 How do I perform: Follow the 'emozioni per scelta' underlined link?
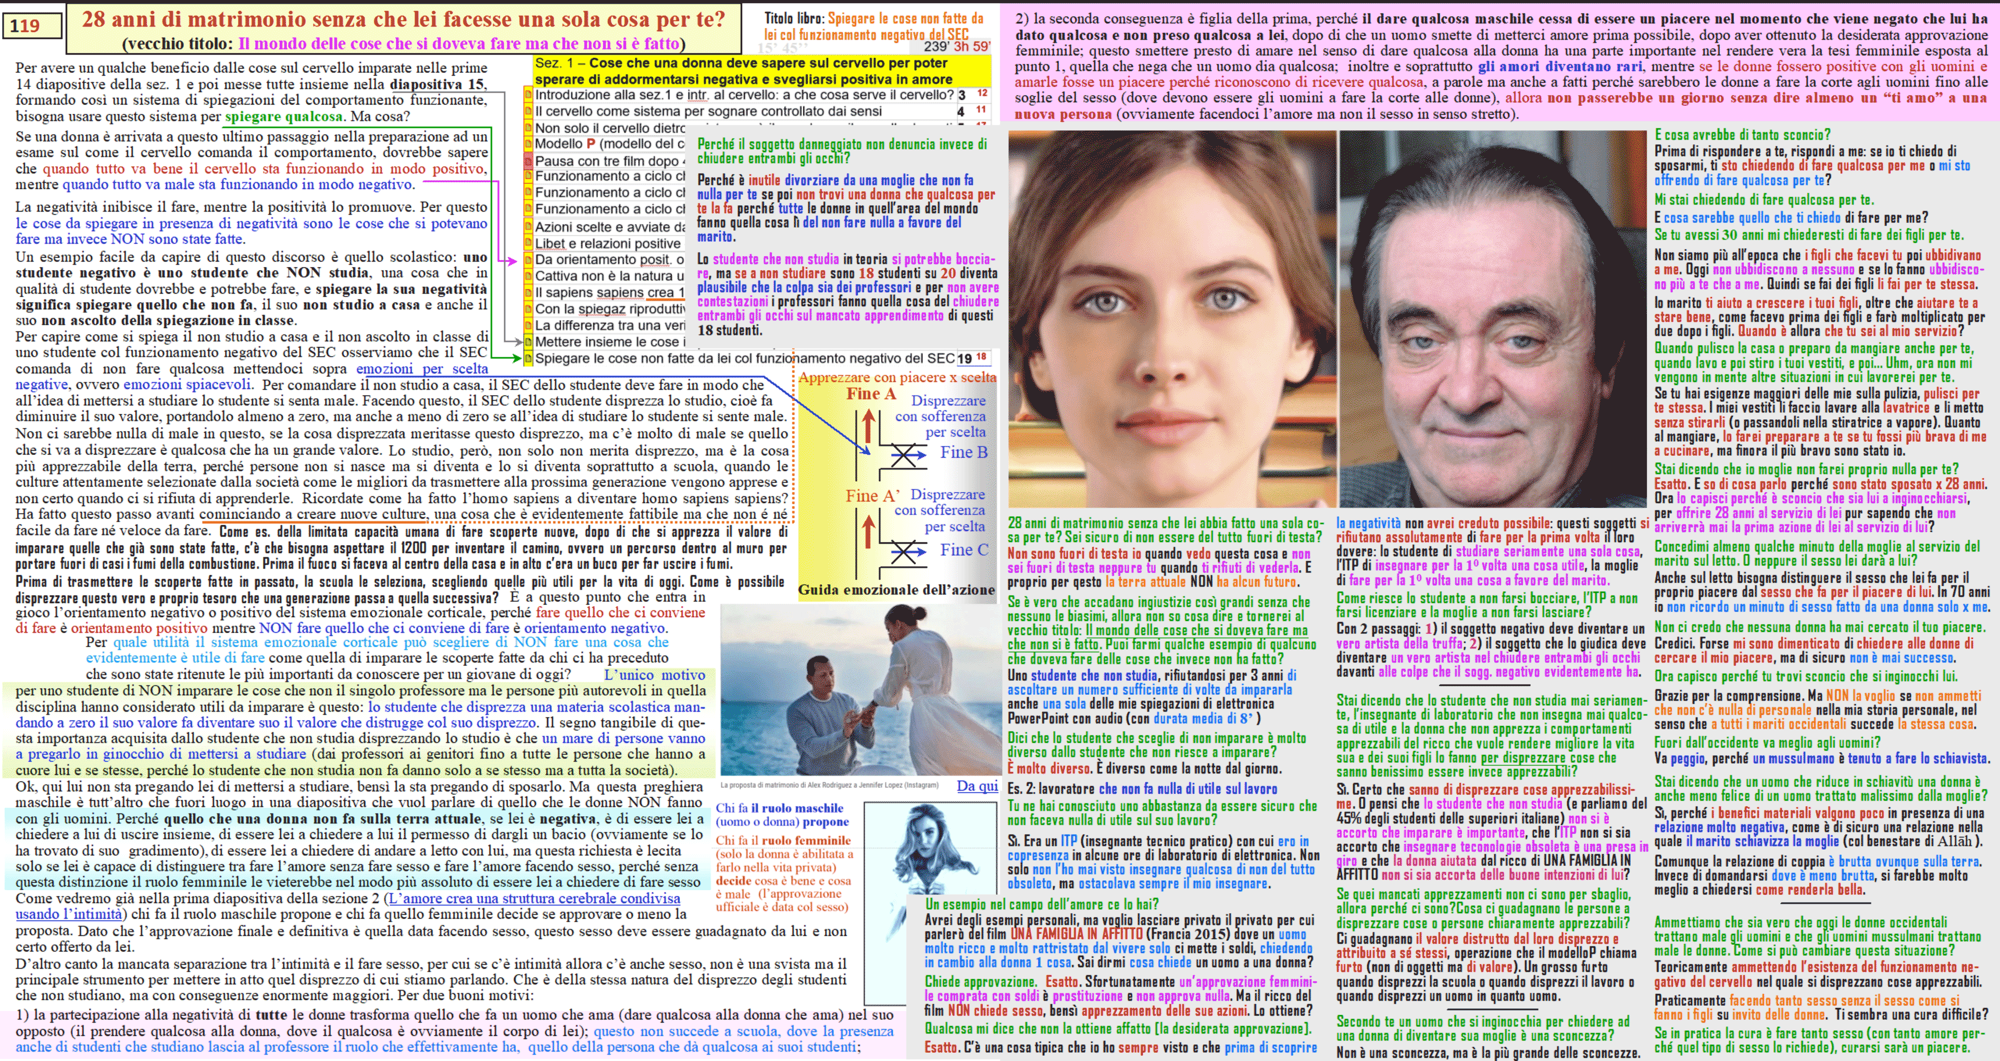[x=421, y=368]
